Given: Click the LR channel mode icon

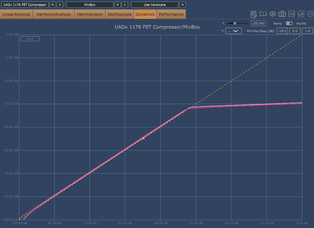Looking at the screenshot, I should coord(301,14).
